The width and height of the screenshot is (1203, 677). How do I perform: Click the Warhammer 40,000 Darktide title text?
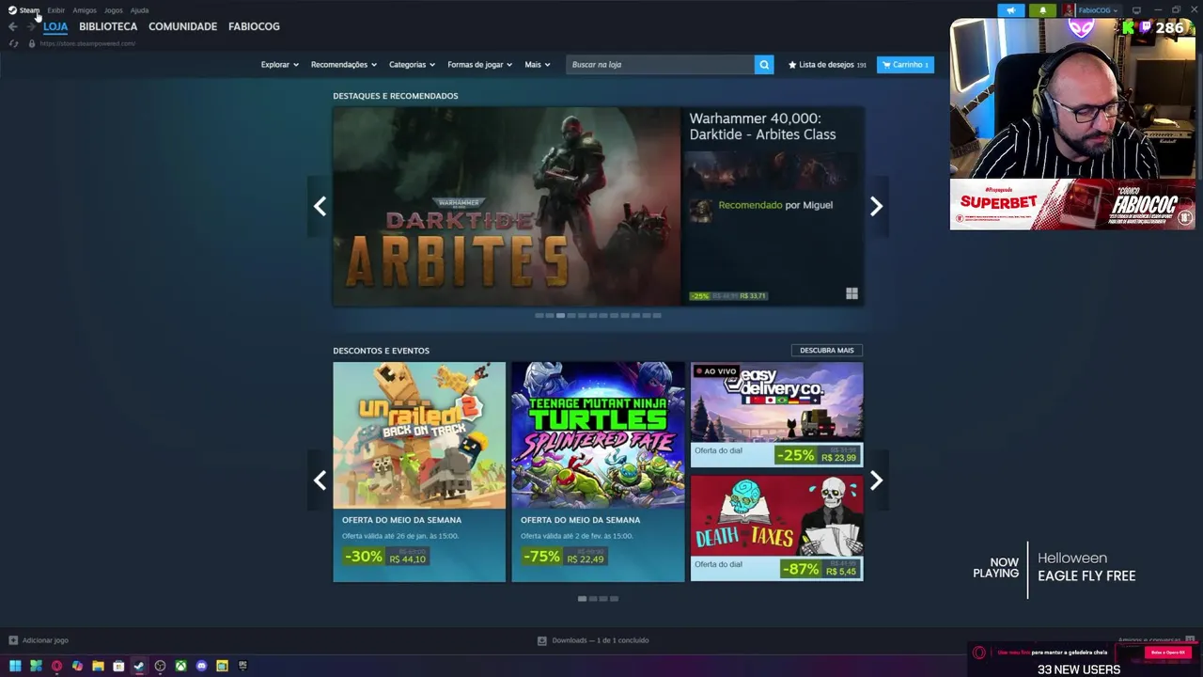pos(762,126)
